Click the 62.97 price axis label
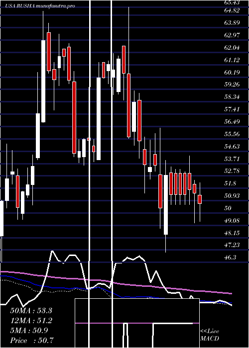Screen dimensions: 249x348 click(x=232, y=35)
